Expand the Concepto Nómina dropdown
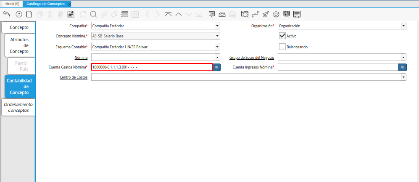This screenshot has width=419, height=182. 218,36
